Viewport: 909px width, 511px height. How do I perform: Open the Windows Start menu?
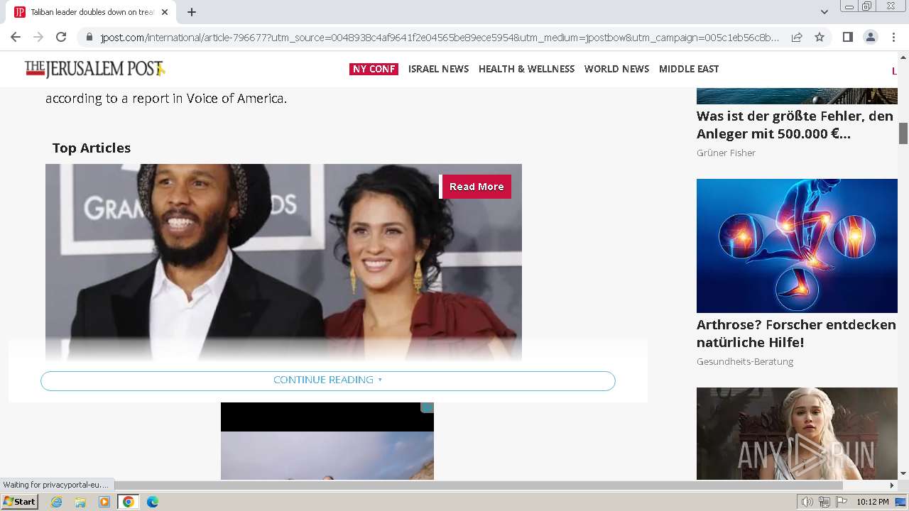point(20,502)
